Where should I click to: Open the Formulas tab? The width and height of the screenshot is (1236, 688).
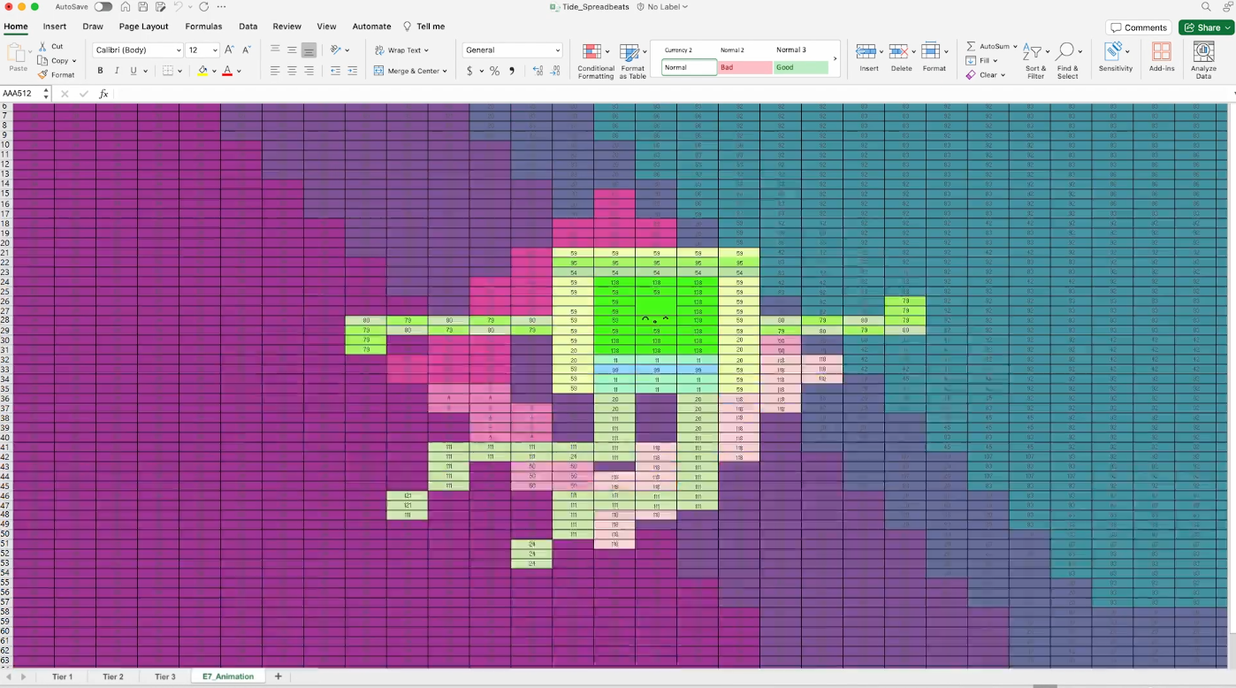203,27
